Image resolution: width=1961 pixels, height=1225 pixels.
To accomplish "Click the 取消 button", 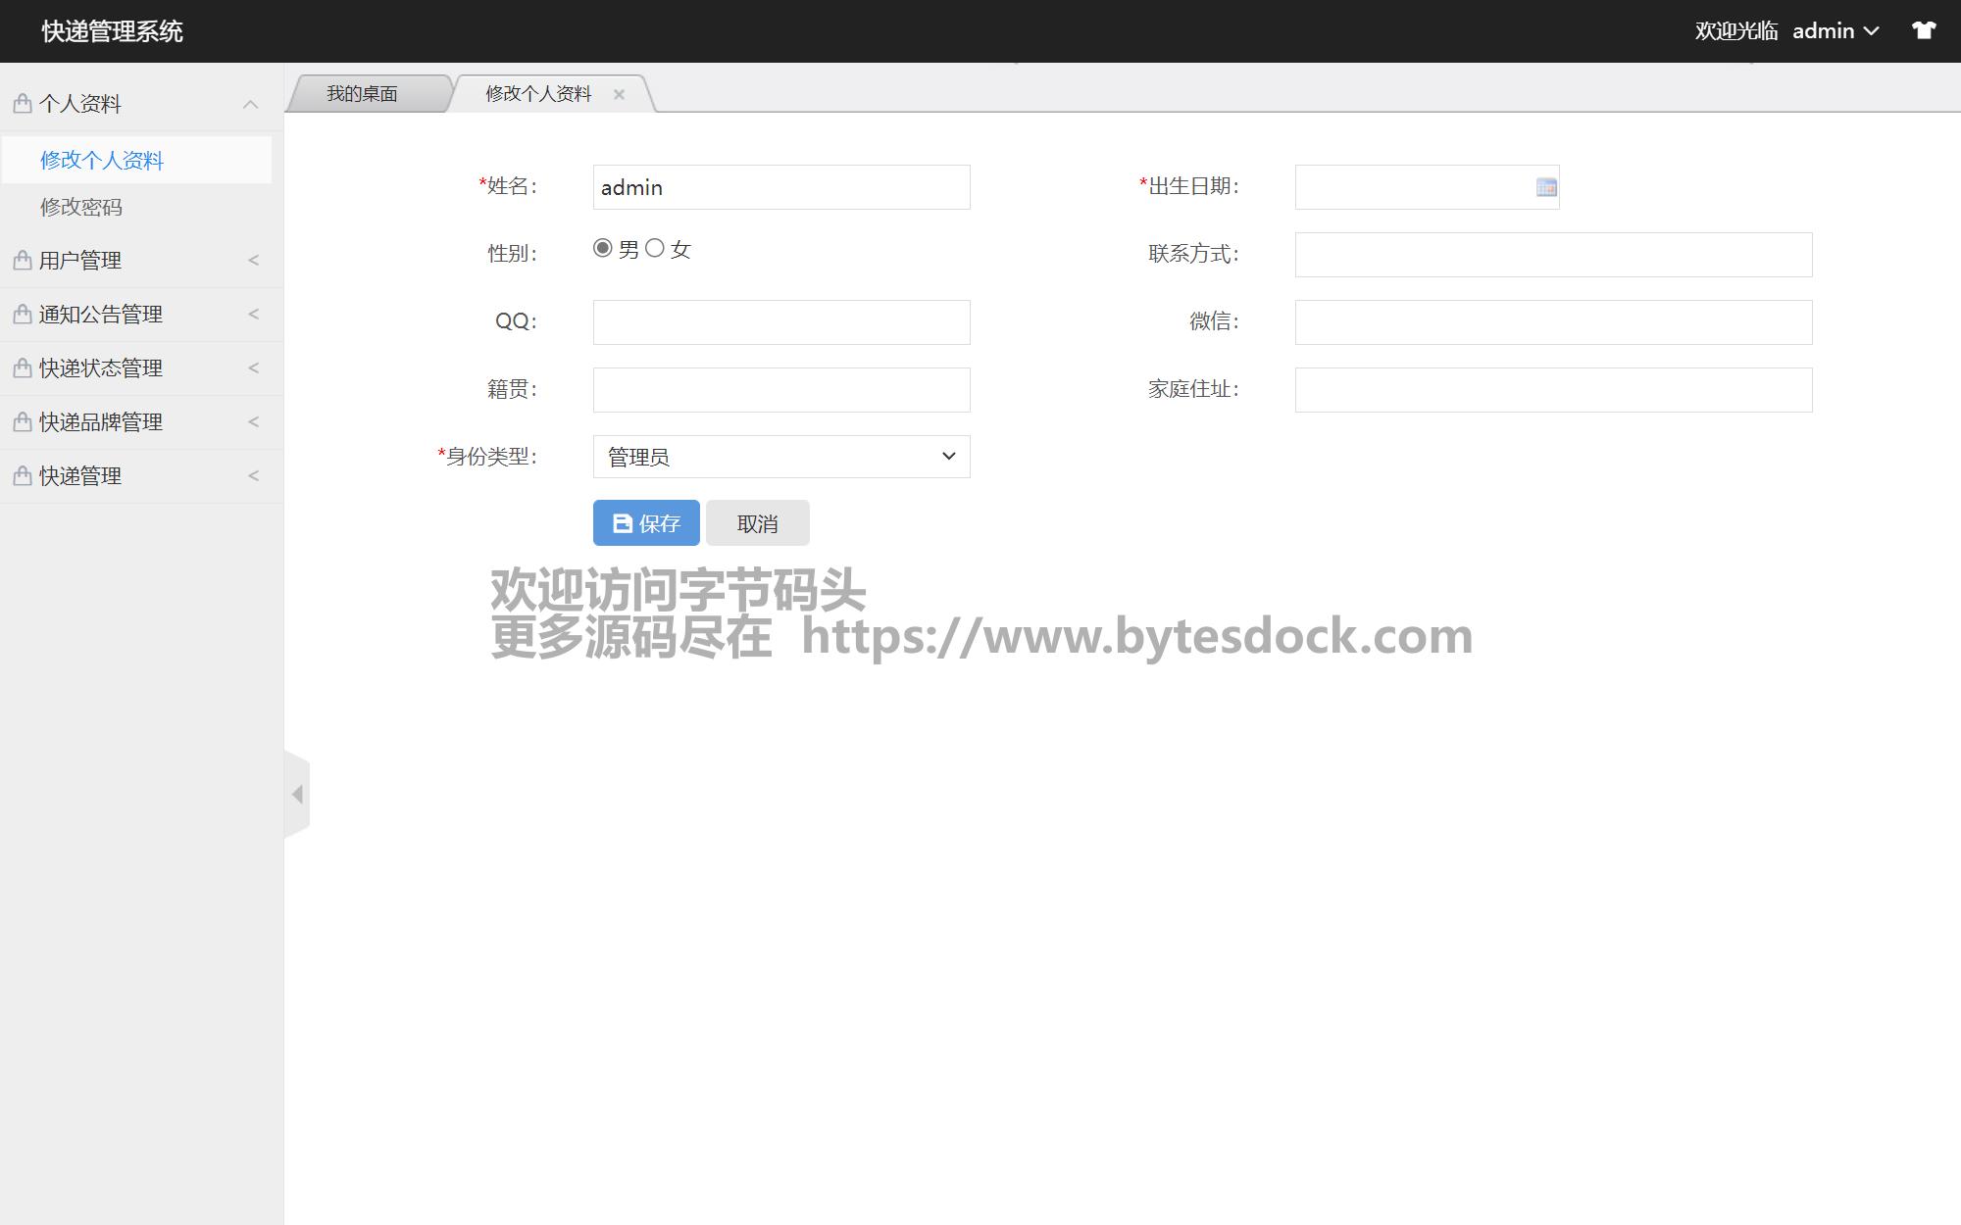I will click(757, 523).
